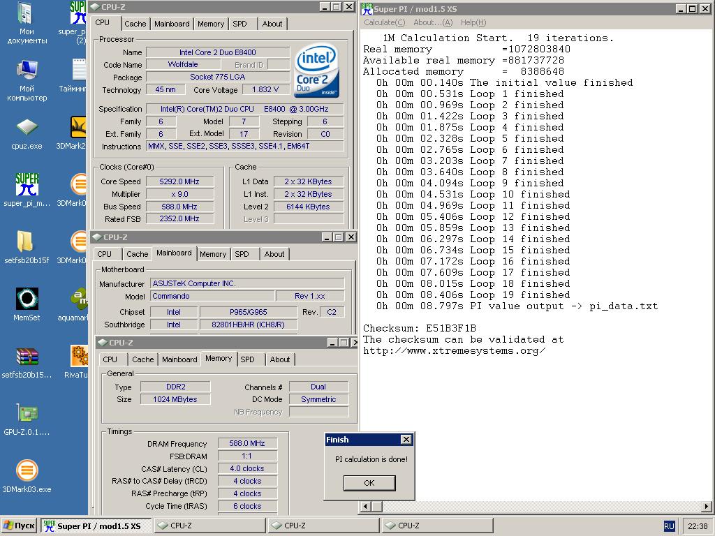This screenshot has height=536, width=715.
Task: Click the middle CPU-Z window title icon
Action: pyautogui.click(x=96, y=237)
